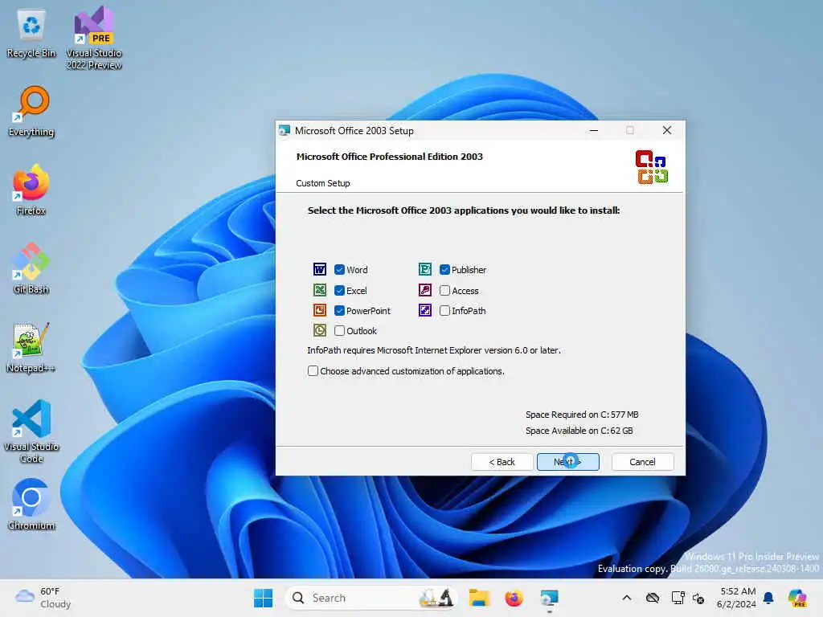This screenshot has height=617, width=823.
Task: Click the OneDrive sync-off tray icon
Action: pos(653,598)
